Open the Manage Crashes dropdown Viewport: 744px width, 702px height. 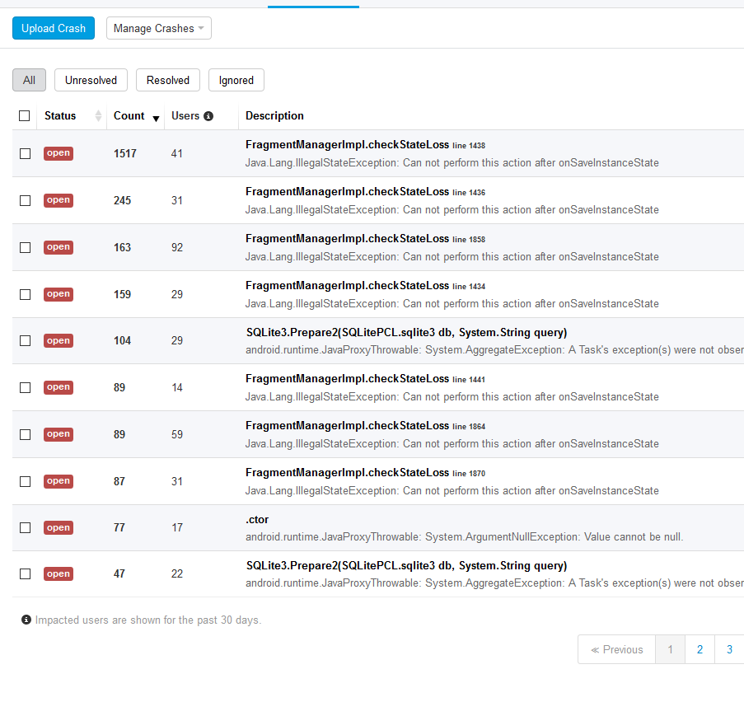158,27
